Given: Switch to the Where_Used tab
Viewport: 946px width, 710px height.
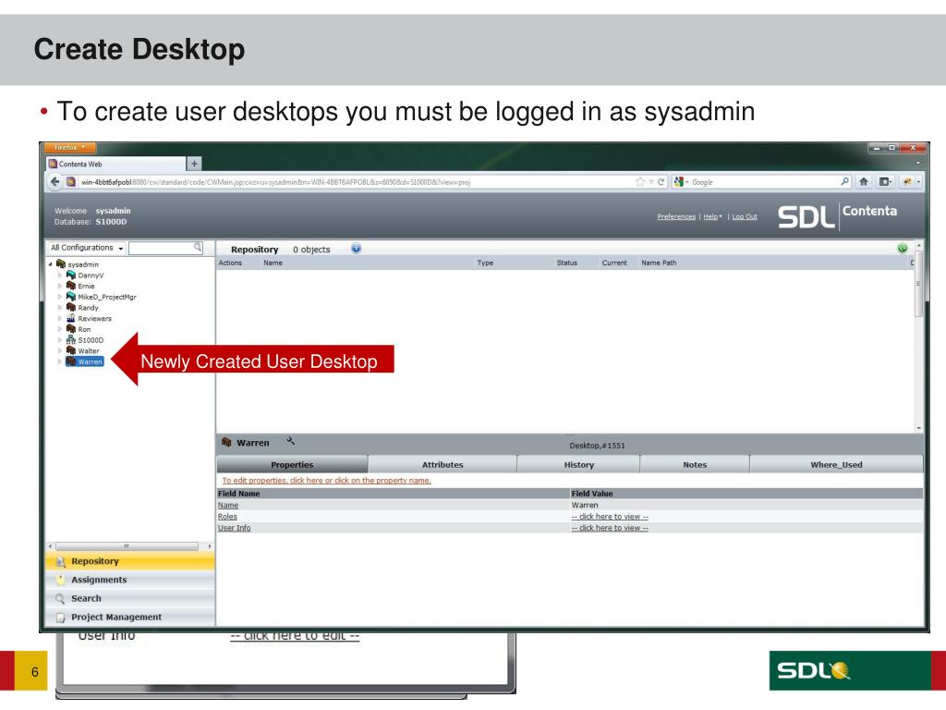Looking at the screenshot, I should tap(836, 465).
